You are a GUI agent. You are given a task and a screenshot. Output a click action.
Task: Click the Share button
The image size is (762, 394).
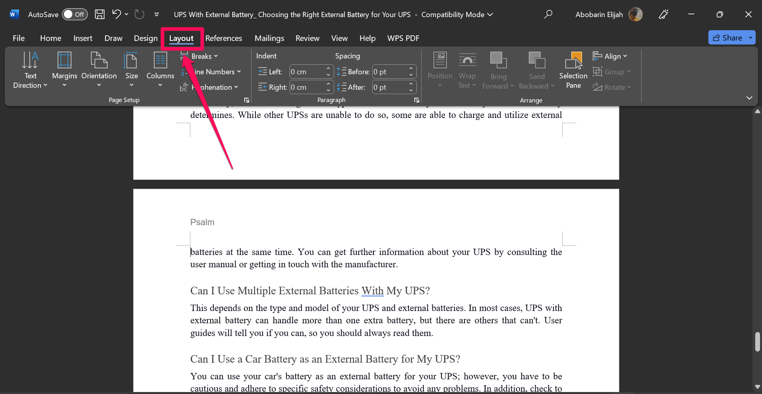click(727, 38)
